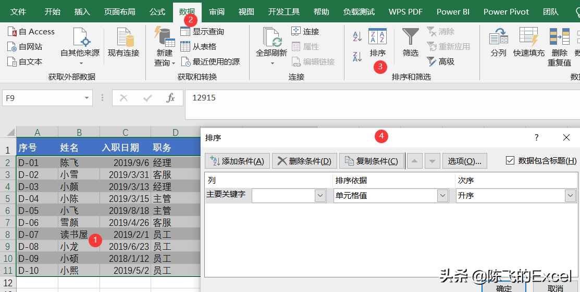580x292 pixels.
Task: Open Connections (连接) command
Action: [x=305, y=31]
